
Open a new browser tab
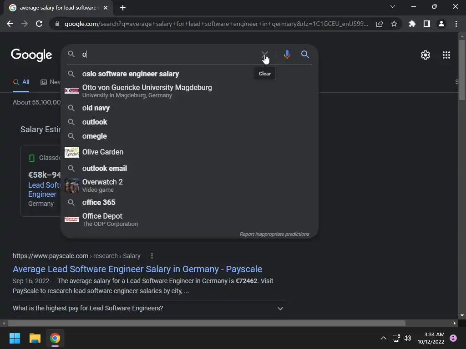(x=123, y=8)
